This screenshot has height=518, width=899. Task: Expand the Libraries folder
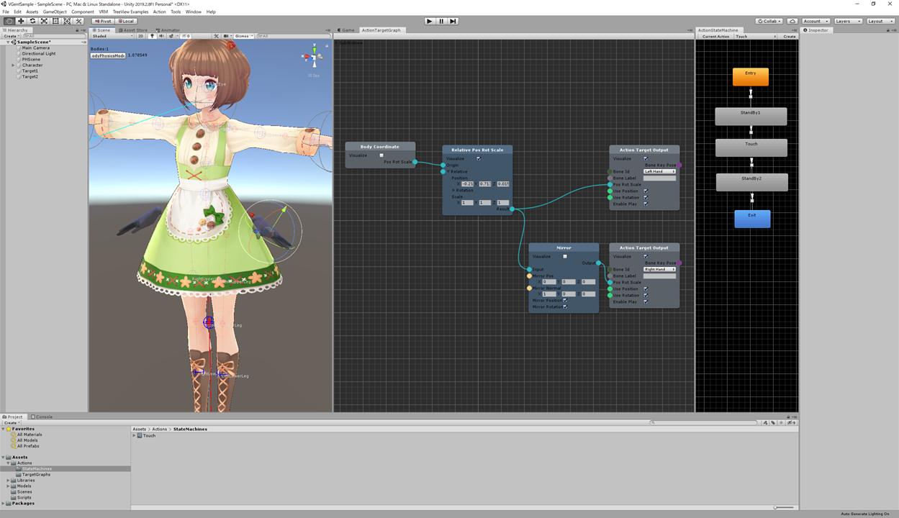coord(9,481)
